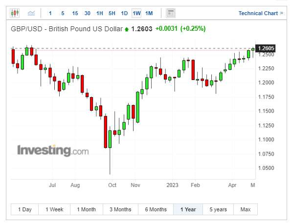The image size is (292, 224).
Task: Open the Technical Chart link
Action: [x=261, y=13]
